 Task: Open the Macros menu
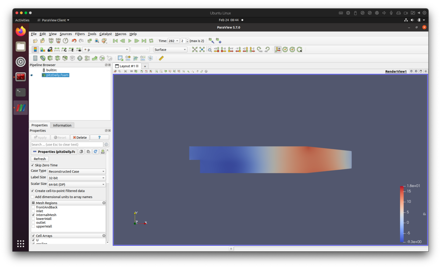[121, 34]
